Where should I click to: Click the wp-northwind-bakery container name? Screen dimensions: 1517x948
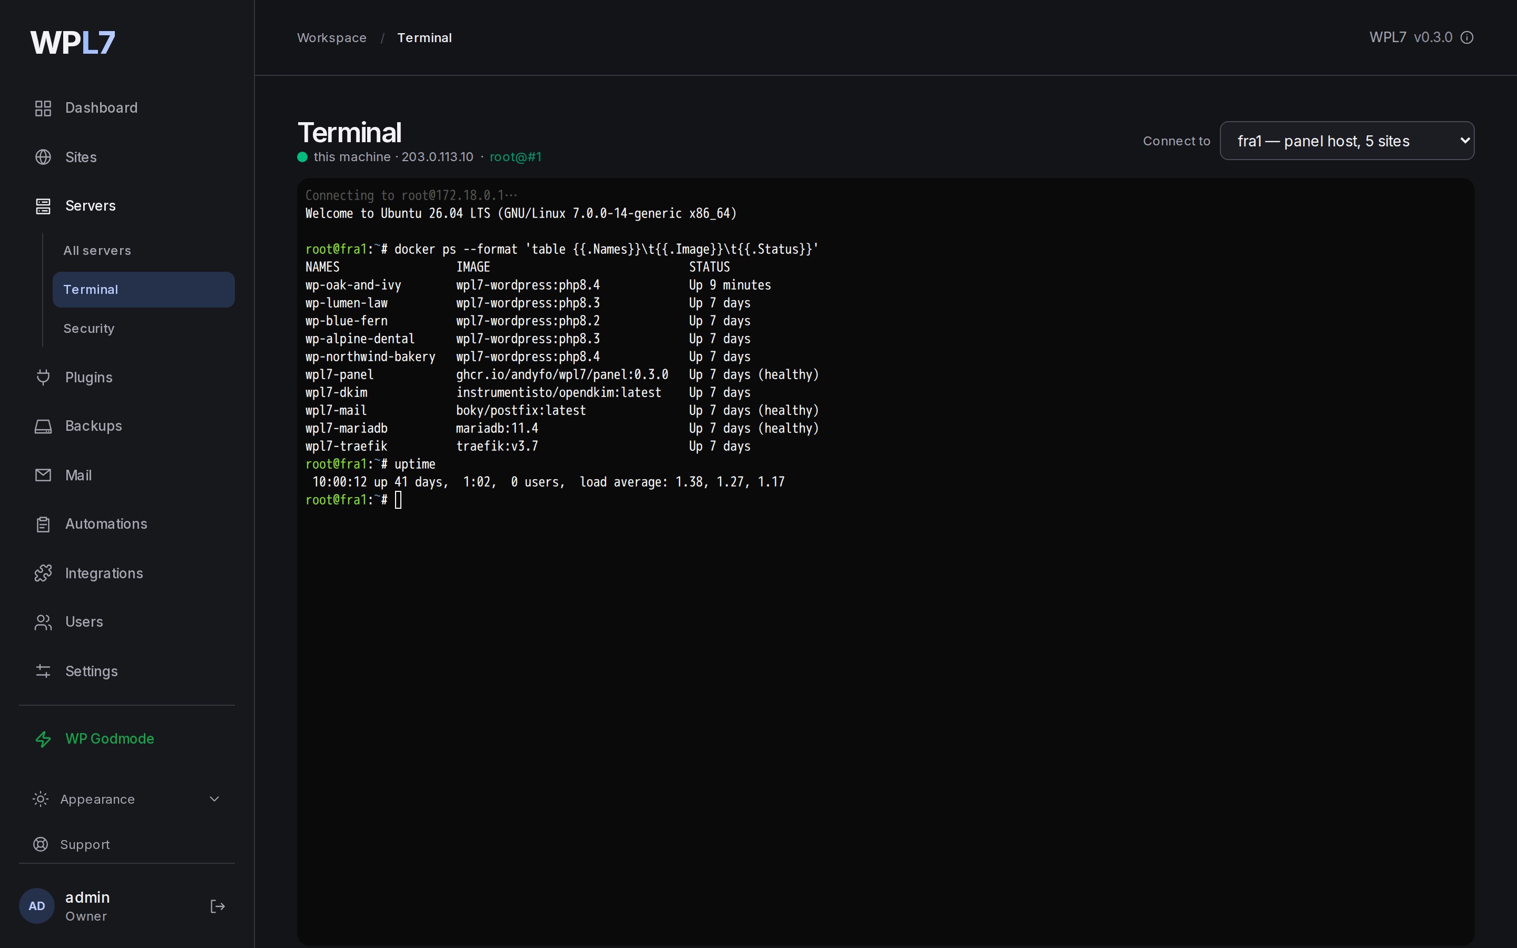370,357
